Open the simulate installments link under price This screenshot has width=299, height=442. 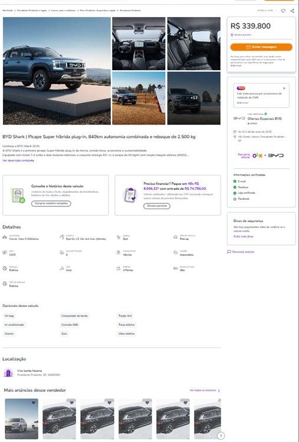pos(241,35)
